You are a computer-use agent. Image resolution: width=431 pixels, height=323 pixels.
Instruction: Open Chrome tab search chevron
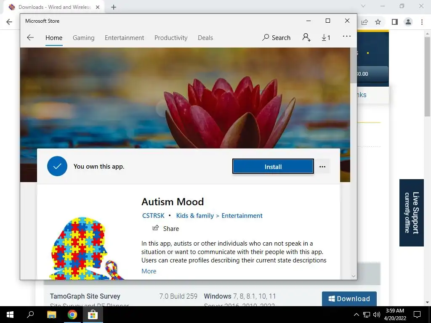tap(363, 6)
